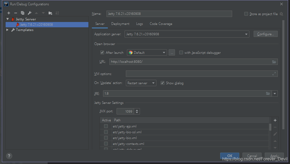
Task: Select etc\jetty-bio.xml path text
Action: pyautogui.click(x=125, y=138)
